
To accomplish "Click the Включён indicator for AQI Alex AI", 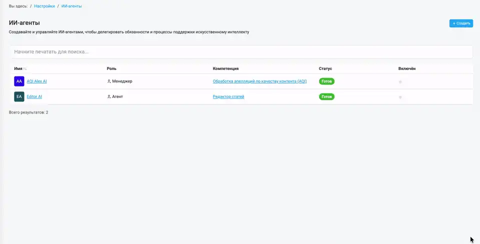I will [x=400, y=81].
